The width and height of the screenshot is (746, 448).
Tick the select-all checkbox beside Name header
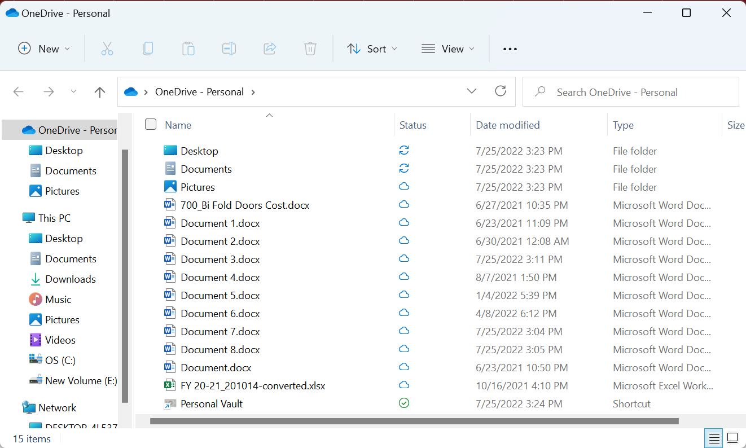pyautogui.click(x=151, y=125)
